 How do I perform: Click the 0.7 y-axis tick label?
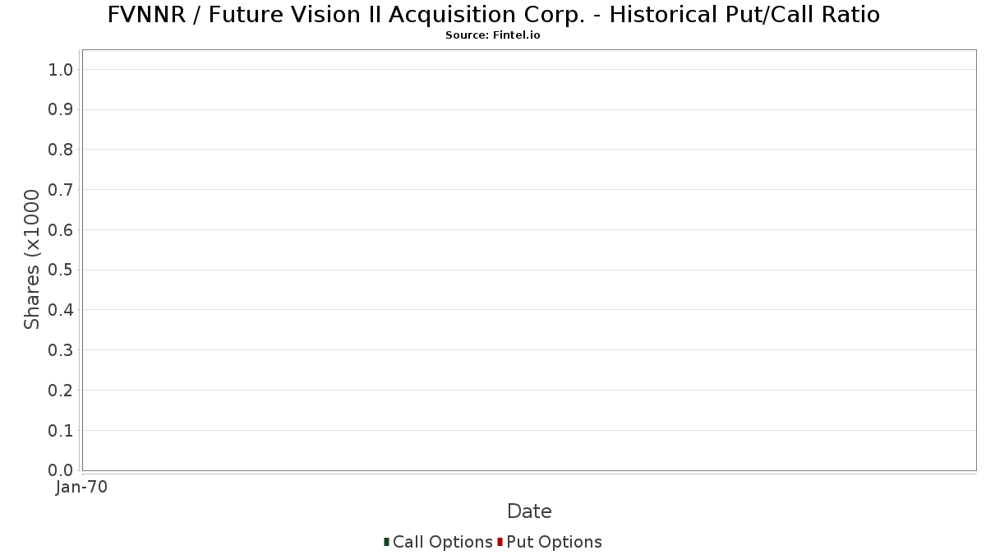[x=61, y=190]
